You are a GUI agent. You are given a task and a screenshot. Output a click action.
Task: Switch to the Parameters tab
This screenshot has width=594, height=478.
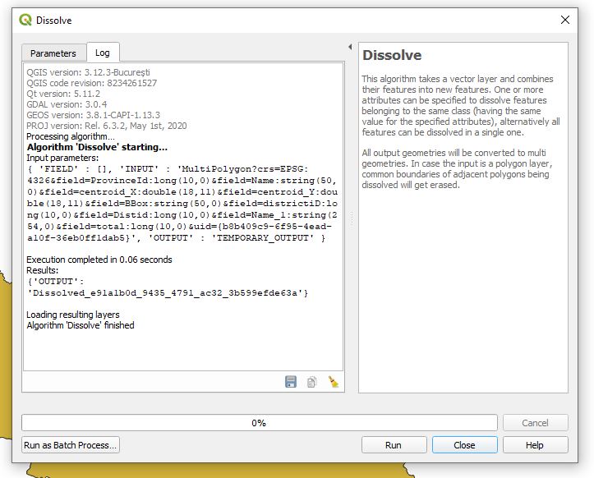[x=53, y=53]
